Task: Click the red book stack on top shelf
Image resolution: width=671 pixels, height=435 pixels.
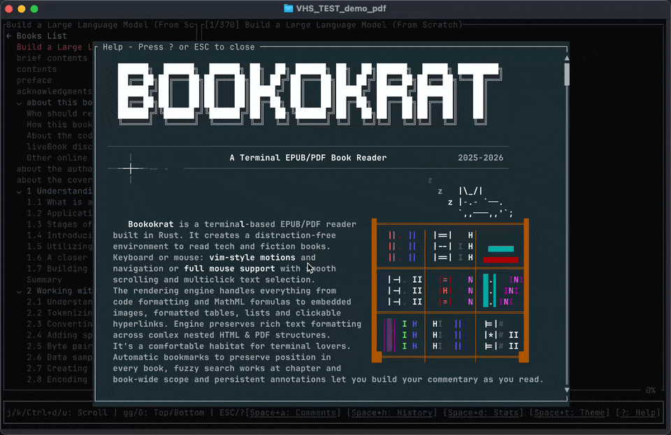Action: 500,260
